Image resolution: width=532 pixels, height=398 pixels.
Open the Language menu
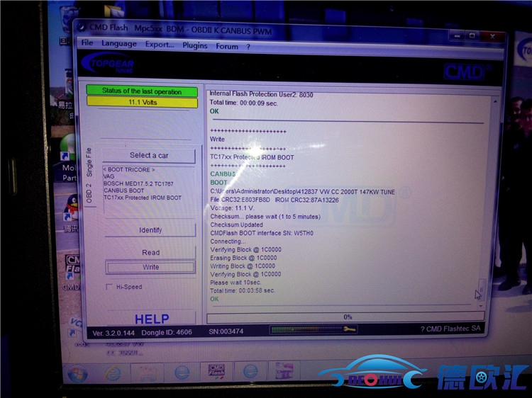pyautogui.click(x=118, y=43)
